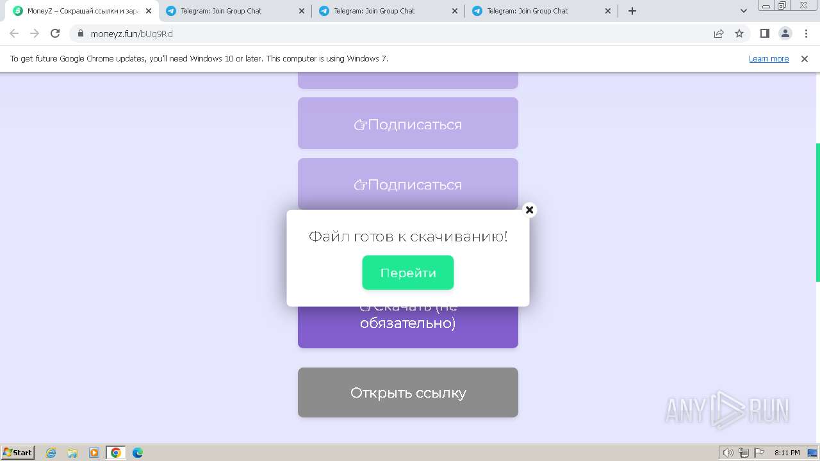Image resolution: width=820 pixels, height=461 pixels.
Task: Click the Show desktop button
Action: tap(813, 453)
